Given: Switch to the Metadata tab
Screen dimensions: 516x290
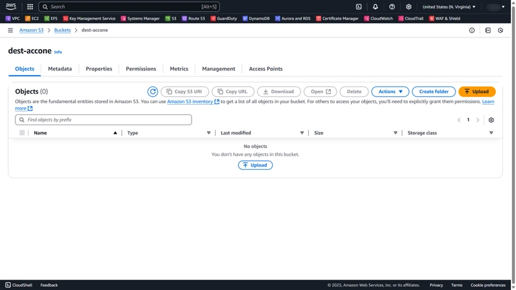Looking at the screenshot, I should [60, 69].
